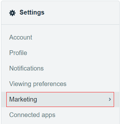Click the chevron arrow beside Marketing
121x124 pixels.
point(110,99)
